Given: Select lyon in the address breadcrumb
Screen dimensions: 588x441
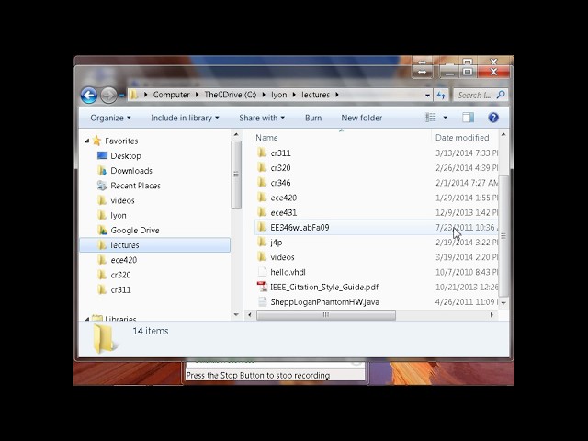Looking at the screenshot, I should point(279,95).
